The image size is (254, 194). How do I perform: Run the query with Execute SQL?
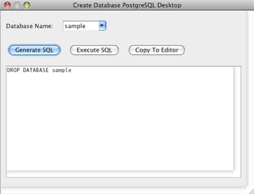point(94,50)
